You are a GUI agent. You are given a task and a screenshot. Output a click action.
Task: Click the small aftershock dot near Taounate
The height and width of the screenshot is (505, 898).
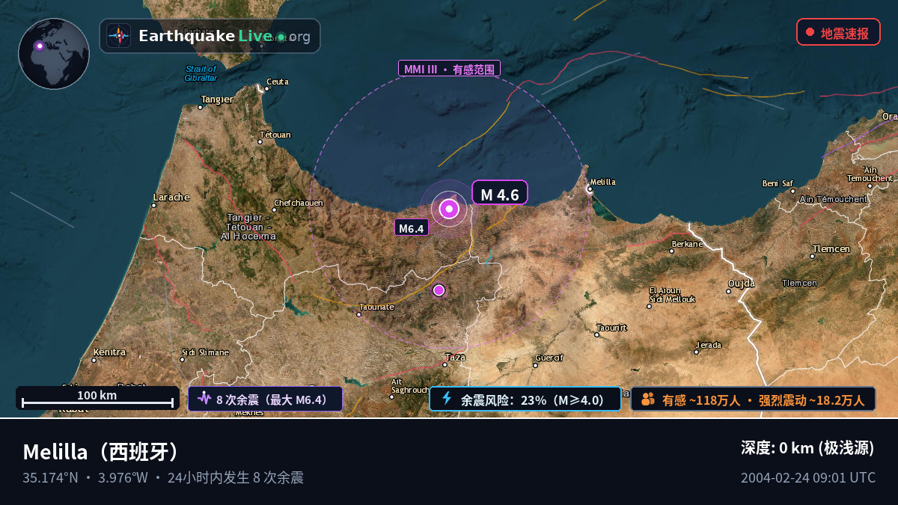439,290
